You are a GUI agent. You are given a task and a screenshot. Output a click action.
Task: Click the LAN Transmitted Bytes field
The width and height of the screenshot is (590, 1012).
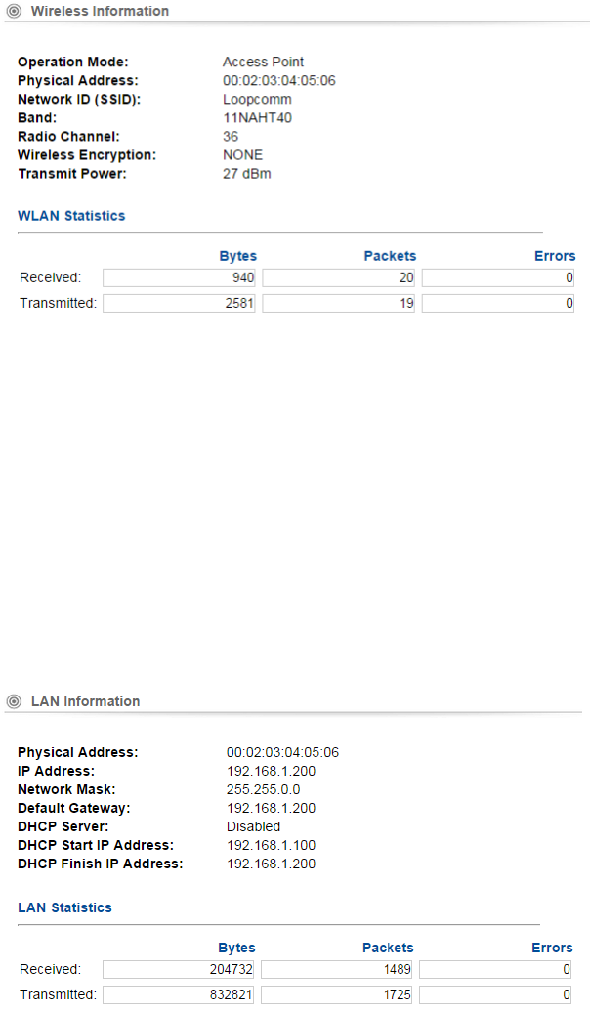click(179, 995)
